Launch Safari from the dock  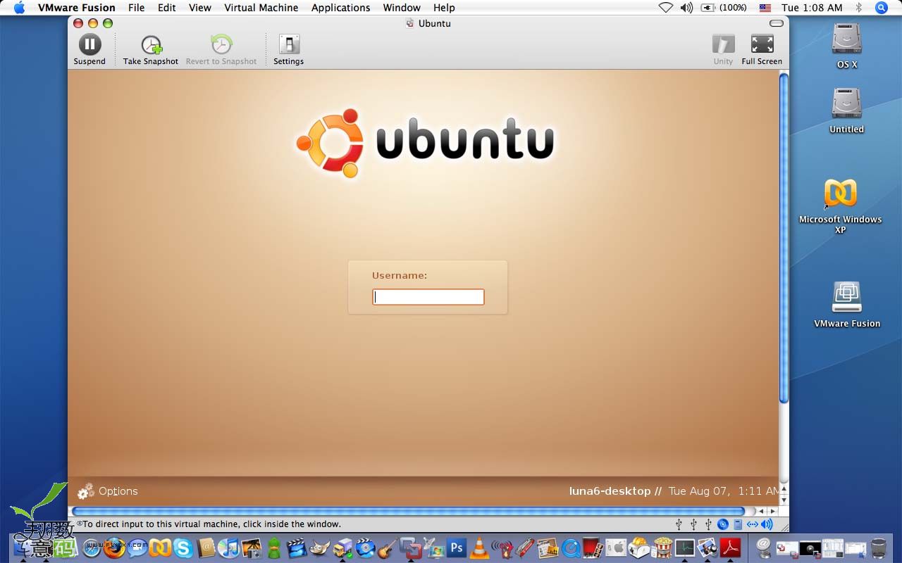point(92,548)
